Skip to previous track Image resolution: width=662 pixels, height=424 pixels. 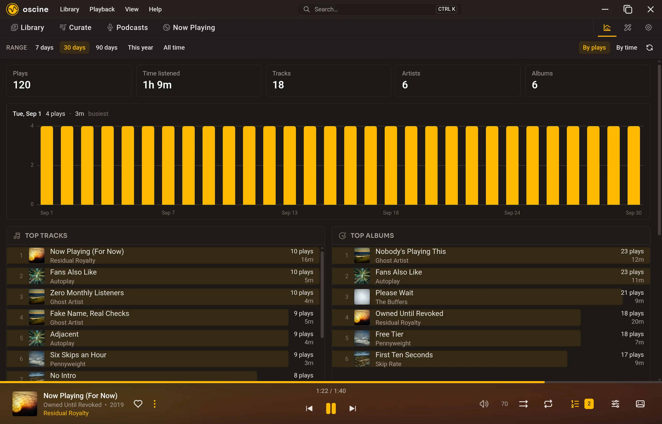click(x=309, y=408)
